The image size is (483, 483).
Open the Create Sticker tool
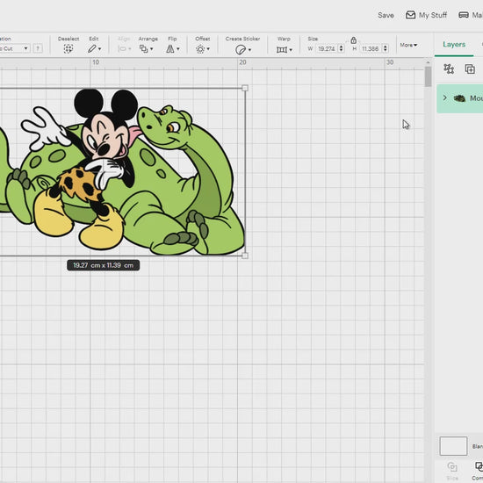[x=243, y=49]
